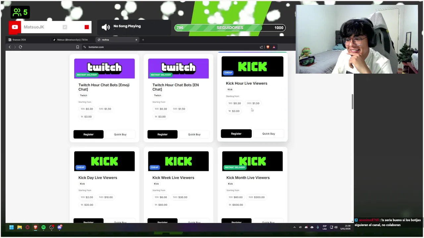This screenshot has width=424, height=238.
Task: Open the Kick Week Live Viewers title
Action: pyautogui.click(x=173, y=178)
